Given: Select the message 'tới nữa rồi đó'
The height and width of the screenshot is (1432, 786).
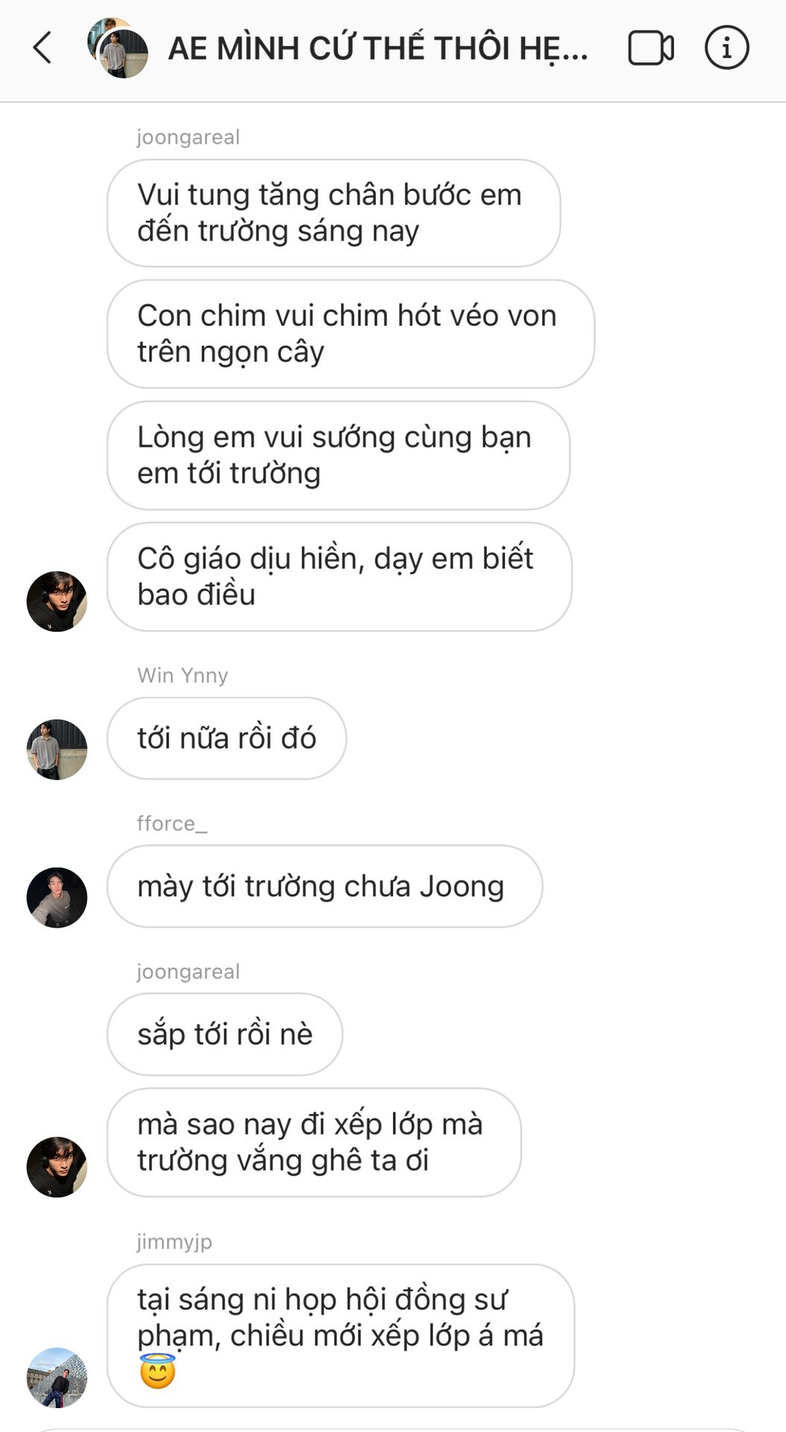Looking at the screenshot, I should [x=227, y=738].
